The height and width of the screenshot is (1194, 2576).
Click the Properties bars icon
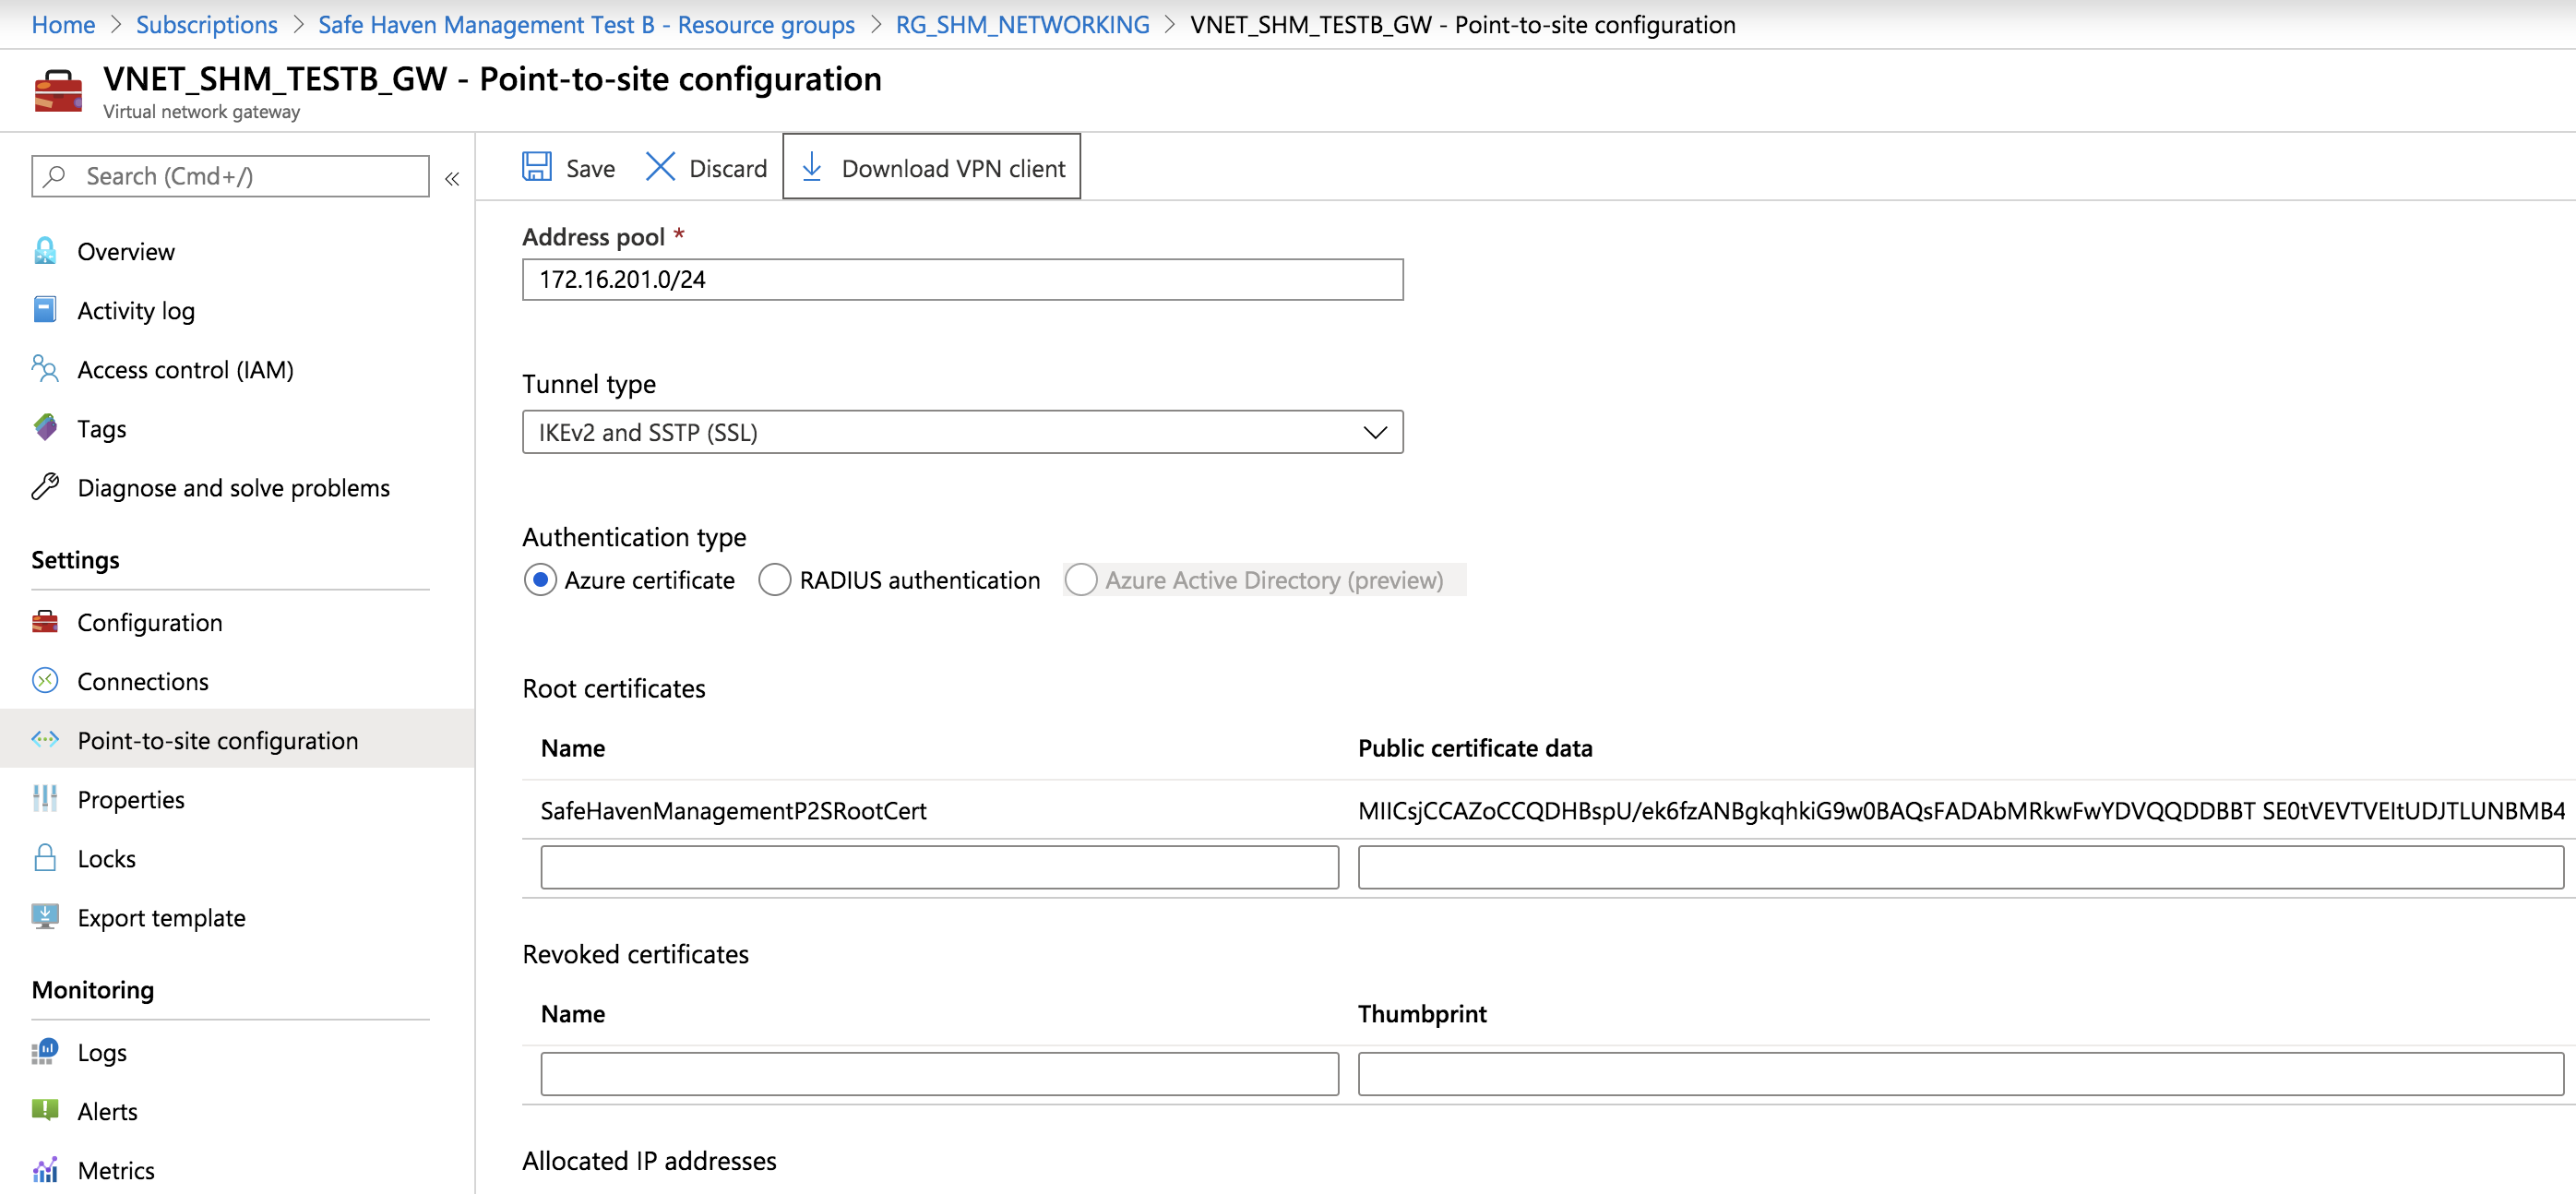click(x=45, y=799)
